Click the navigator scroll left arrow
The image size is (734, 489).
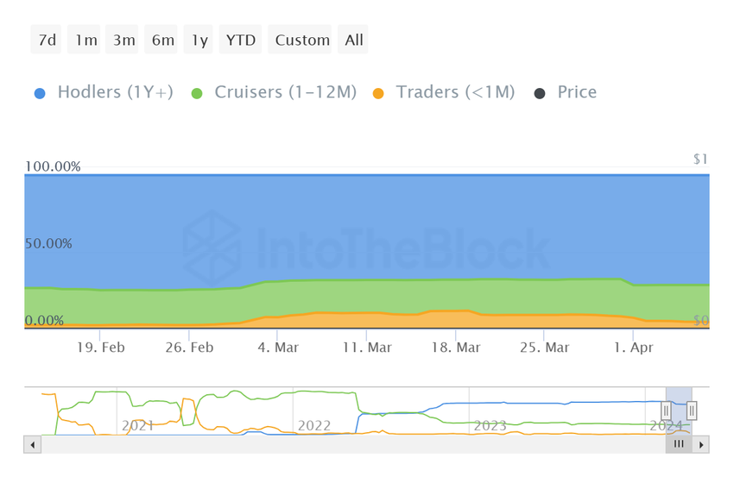(33, 445)
